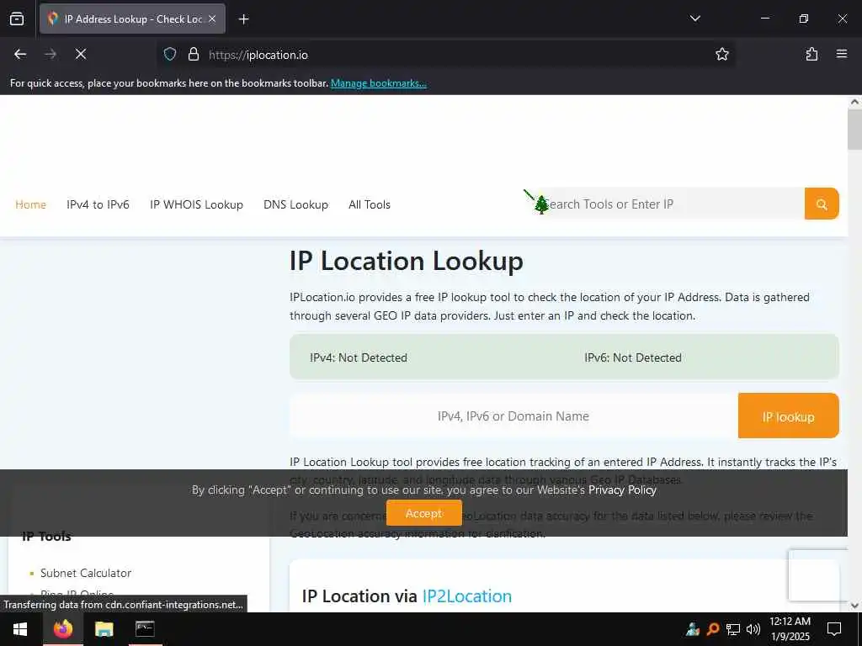Click Firefox icon in taskbar

click(63, 629)
